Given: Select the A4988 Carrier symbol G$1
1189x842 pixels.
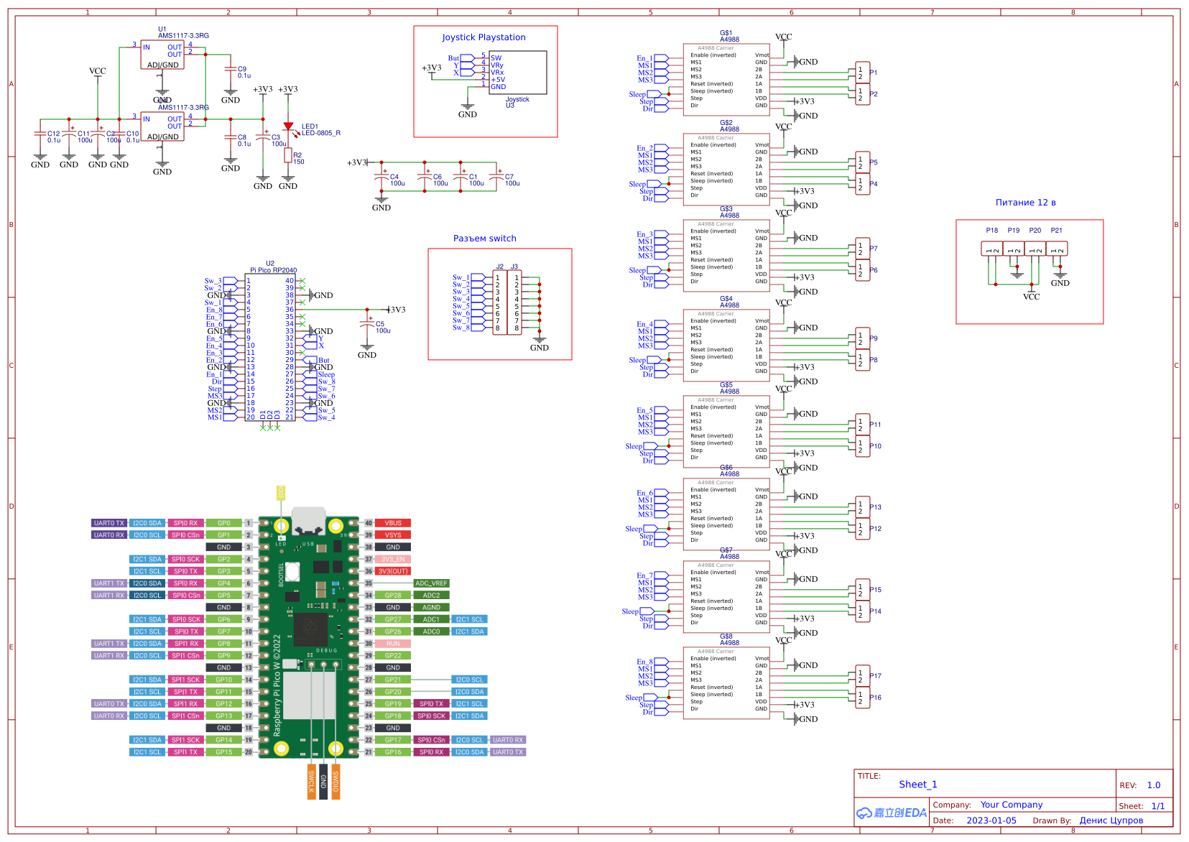Looking at the screenshot, I should 726,79.
